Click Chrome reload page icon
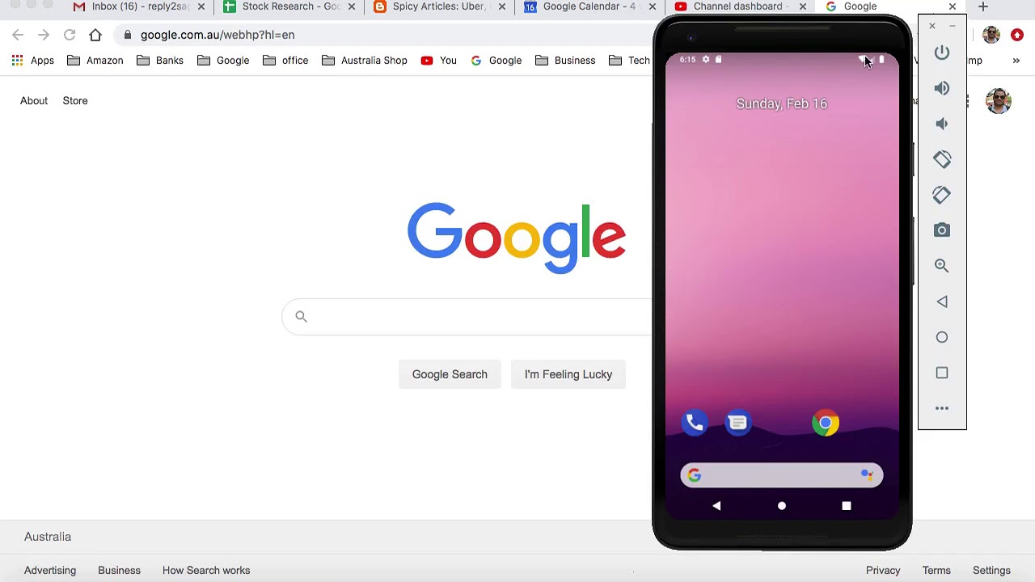Viewport: 1035px width, 582px height. (70, 35)
